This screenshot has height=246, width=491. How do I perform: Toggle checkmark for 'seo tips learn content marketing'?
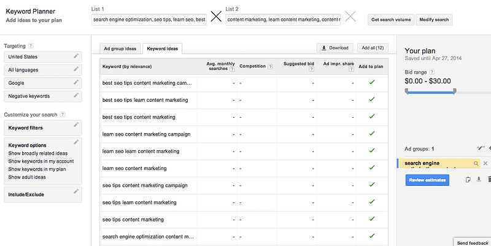tap(371, 202)
